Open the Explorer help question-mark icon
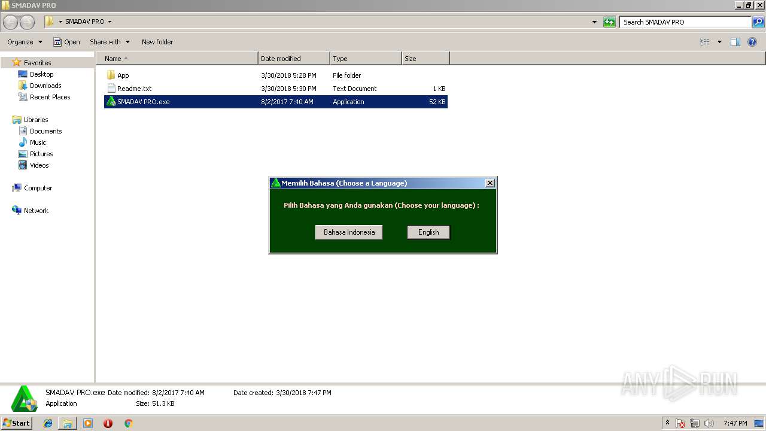This screenshot has height=431, width=766. (753, 42)
